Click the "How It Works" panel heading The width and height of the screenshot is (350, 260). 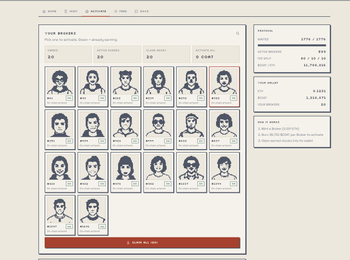269,122
